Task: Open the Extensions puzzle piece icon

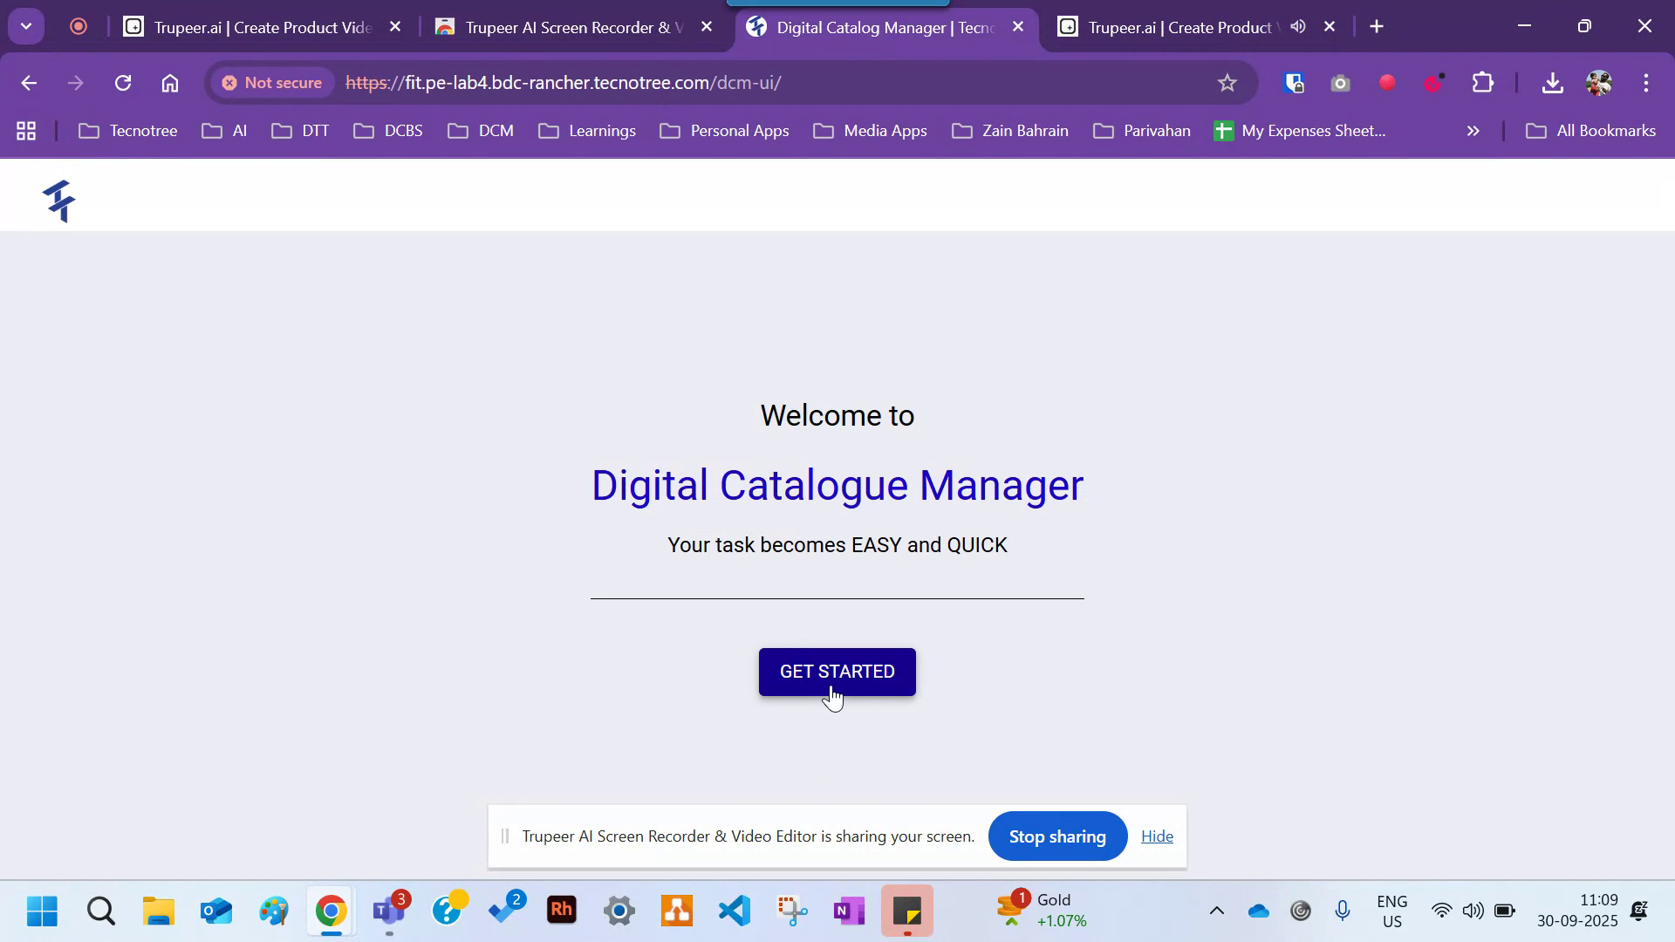Action: point(1483,83)
